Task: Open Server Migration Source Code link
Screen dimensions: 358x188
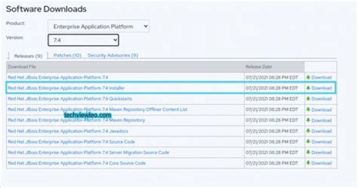Action: [x=89, y=152]
